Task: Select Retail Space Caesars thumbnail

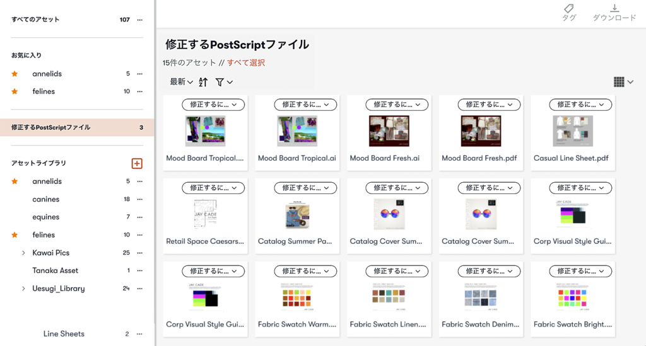Action: coord(205,214)
